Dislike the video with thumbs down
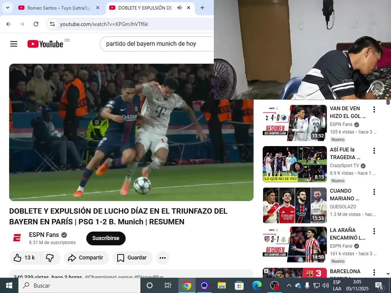The height and width of the screenshot is (293, 391). [50, 258]
